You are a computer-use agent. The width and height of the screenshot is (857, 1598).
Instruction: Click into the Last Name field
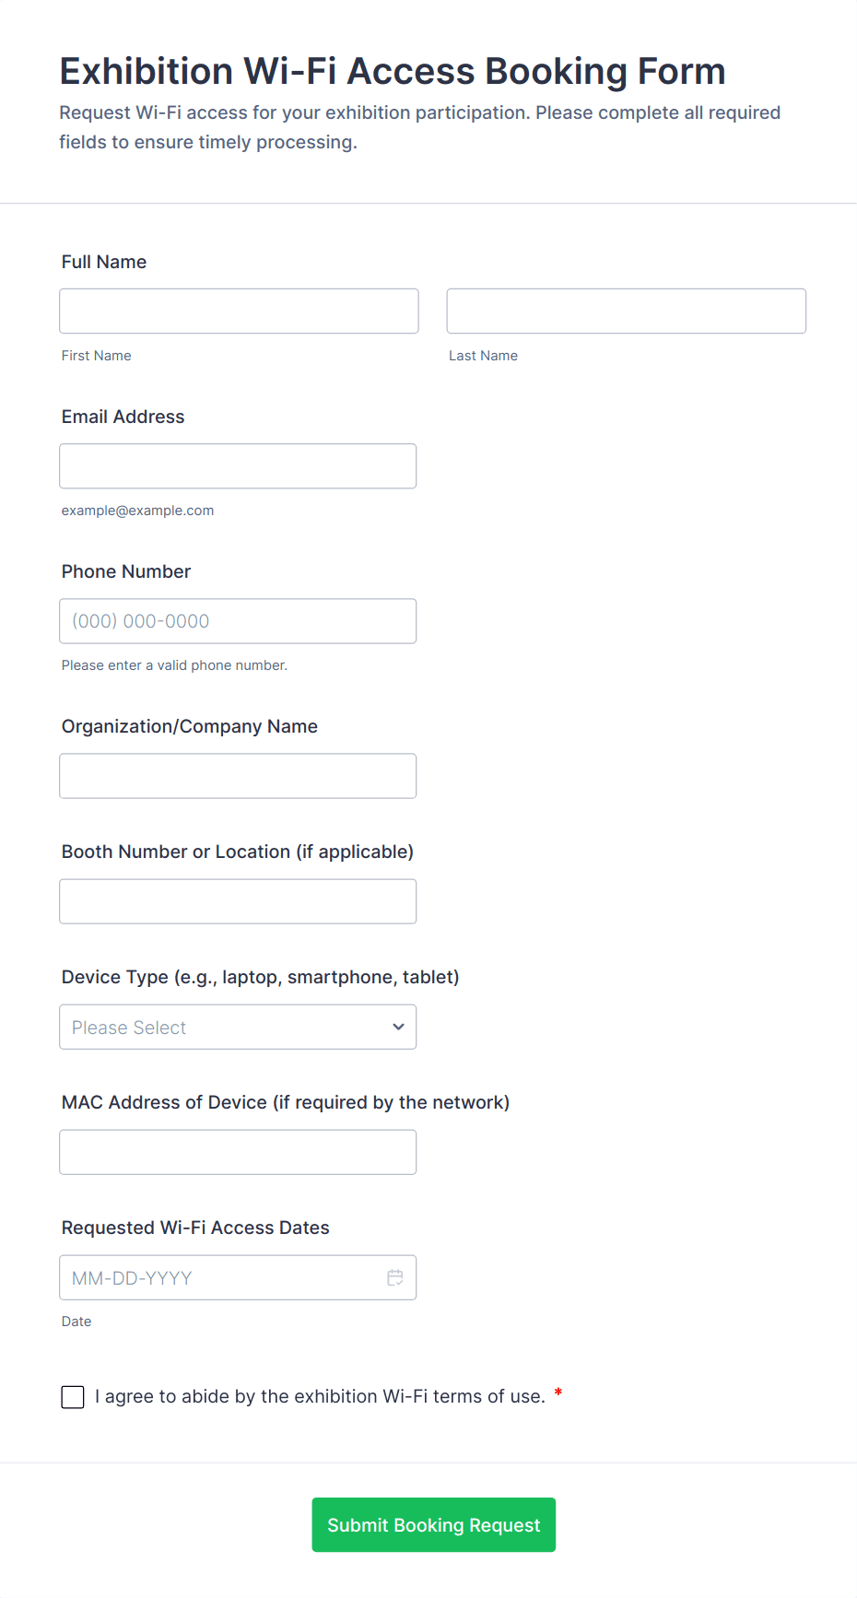click(626, 311)
